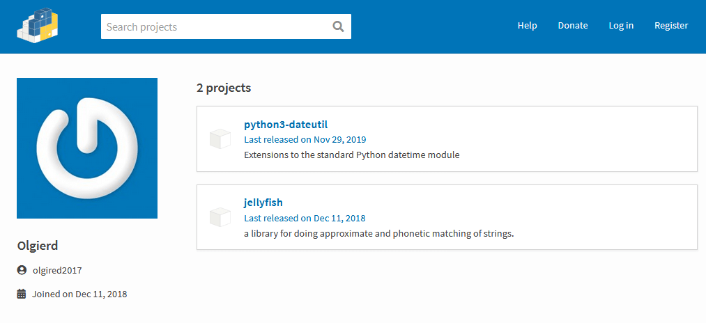Click the magnifying glass search icon
The width and height of the screenshot is (706, 323).
click(338, 26)
